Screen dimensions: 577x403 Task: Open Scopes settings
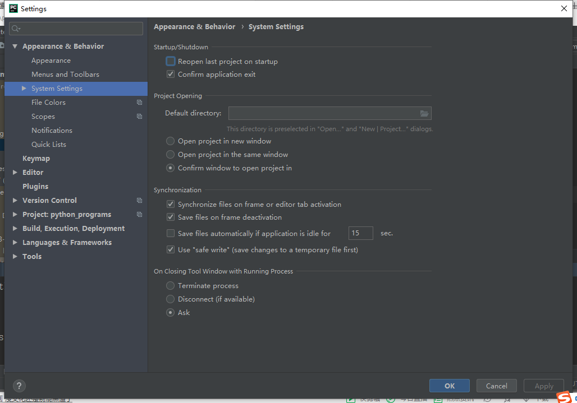pos(43,117)
